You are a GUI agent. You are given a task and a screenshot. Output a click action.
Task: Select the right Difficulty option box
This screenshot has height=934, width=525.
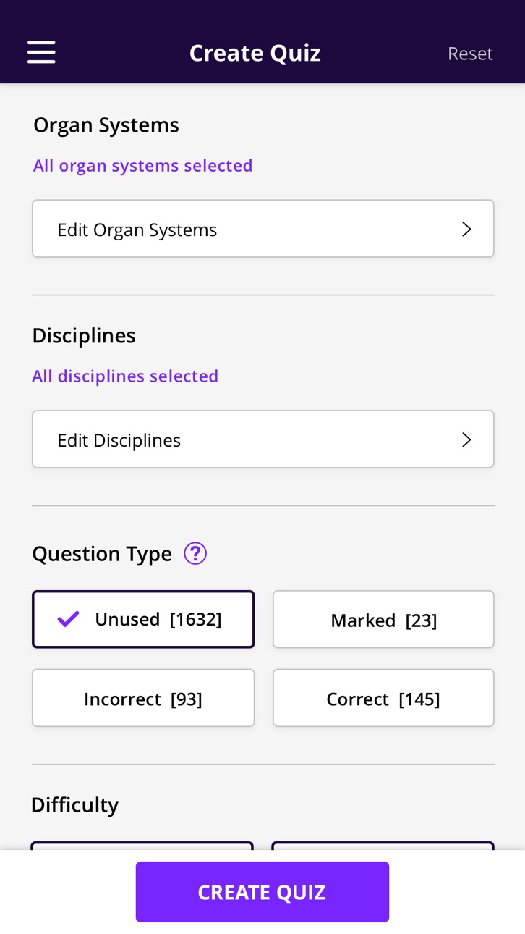click(x=383, y=846)
